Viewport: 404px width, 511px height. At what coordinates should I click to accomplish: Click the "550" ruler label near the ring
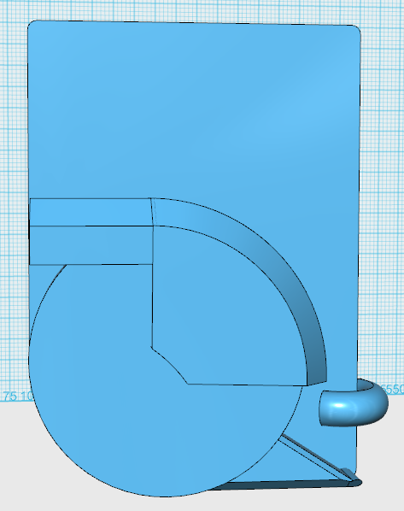[x=395, y=389]
